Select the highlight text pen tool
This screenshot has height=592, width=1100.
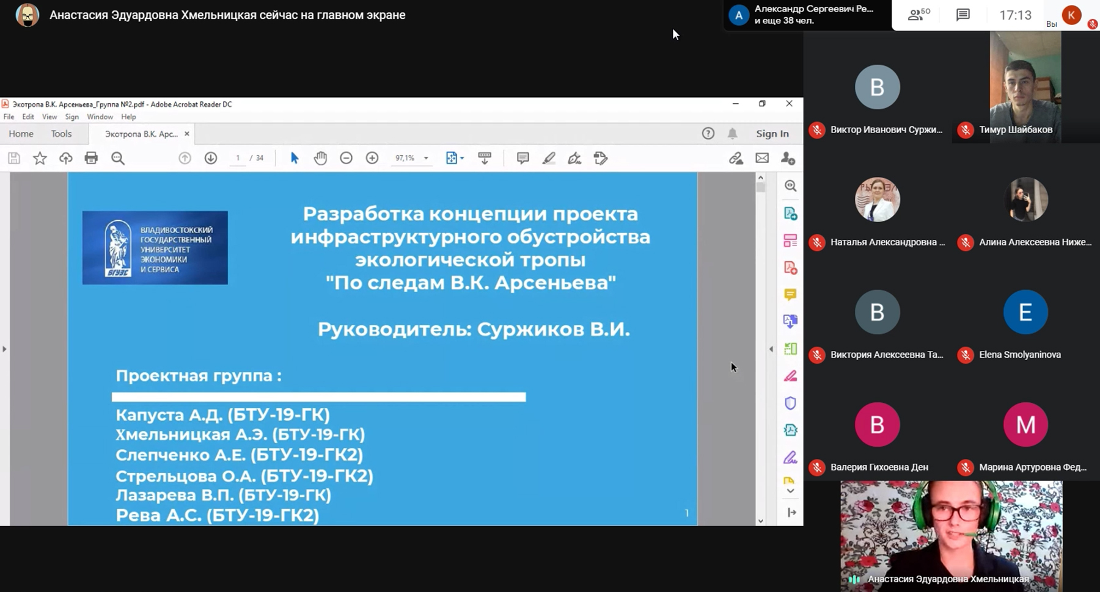[549, 158]
